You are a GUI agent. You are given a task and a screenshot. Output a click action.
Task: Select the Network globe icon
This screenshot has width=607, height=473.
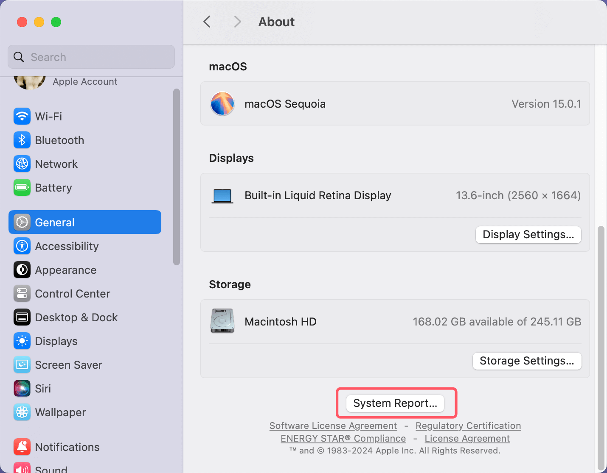[22, 164]
